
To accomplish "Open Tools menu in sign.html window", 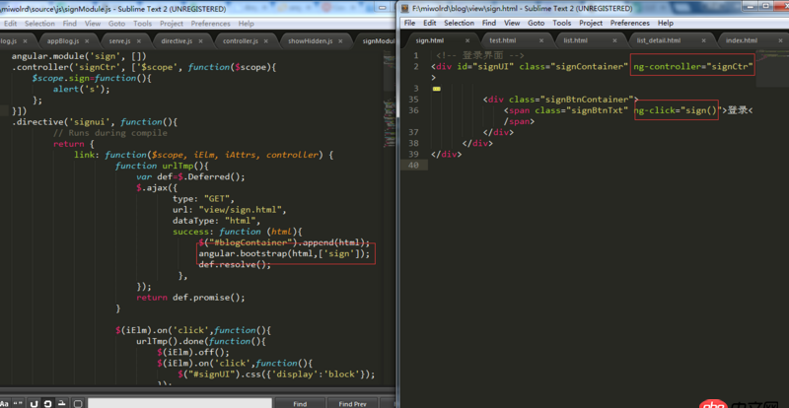I will [561, 23].
